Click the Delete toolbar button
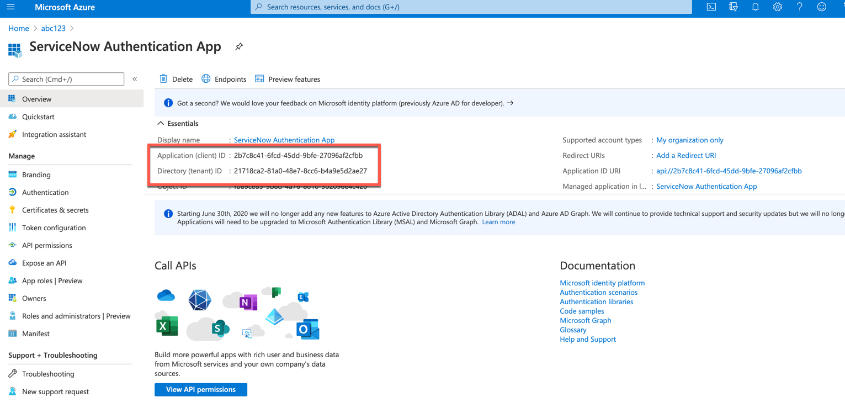 point(176,79)
